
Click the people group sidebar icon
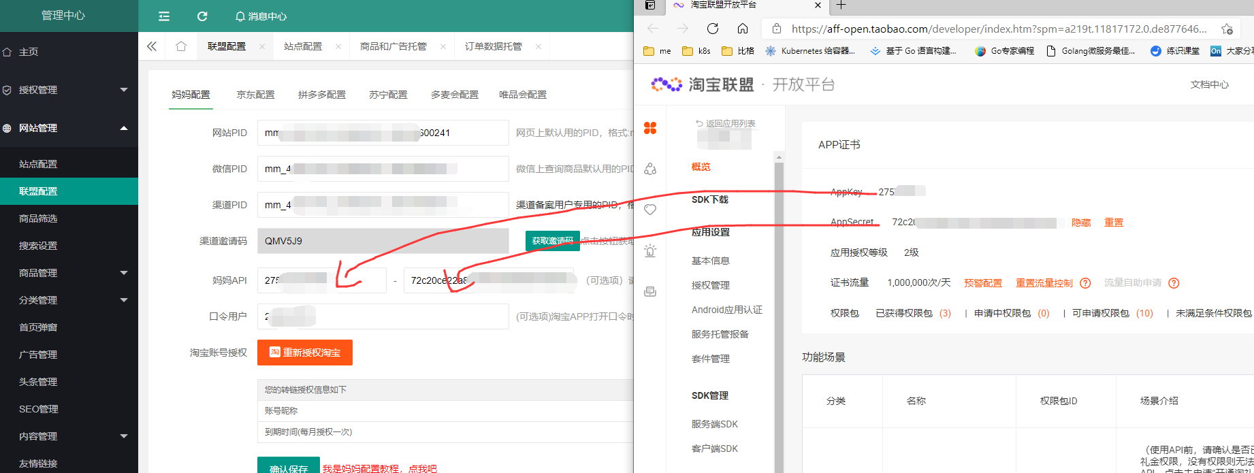650,169
